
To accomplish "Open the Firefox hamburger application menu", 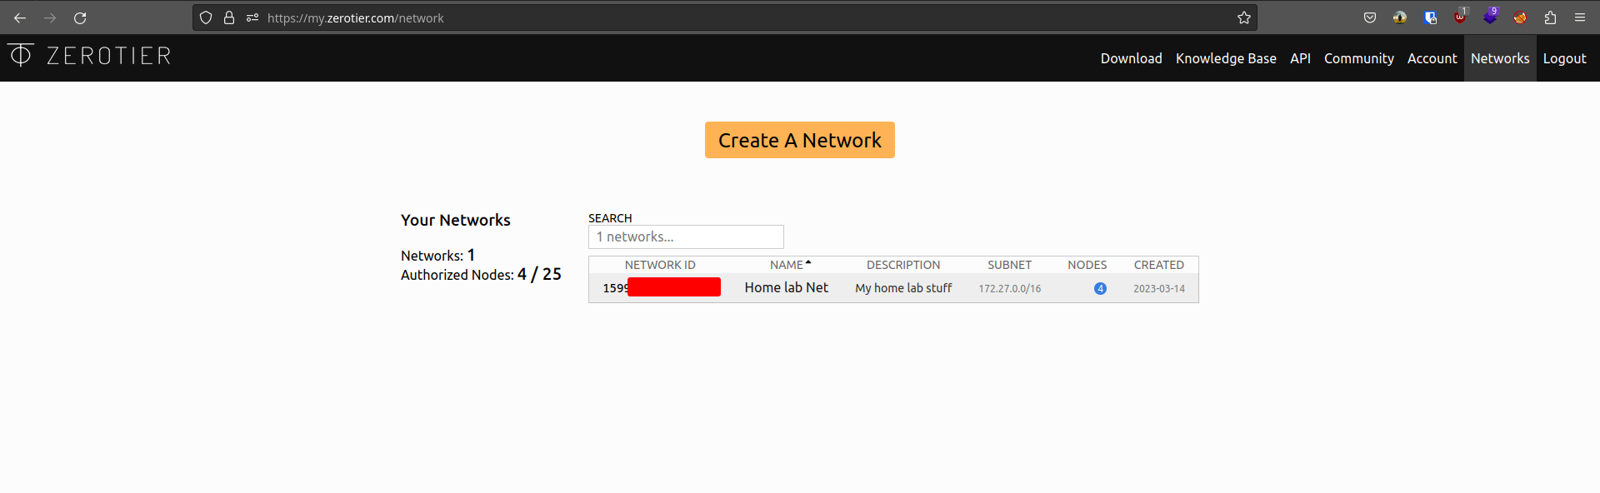I will click(1580, 17).
